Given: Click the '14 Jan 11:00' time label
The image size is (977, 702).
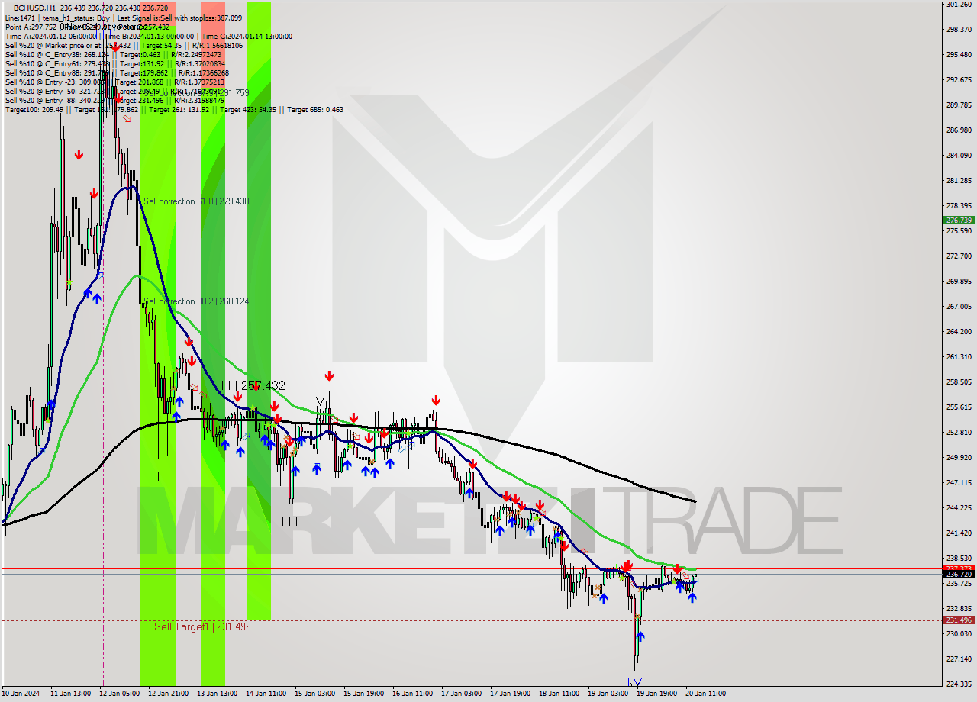Looking at the screenshot, I should pyautogui.click(x=266, y=694).
